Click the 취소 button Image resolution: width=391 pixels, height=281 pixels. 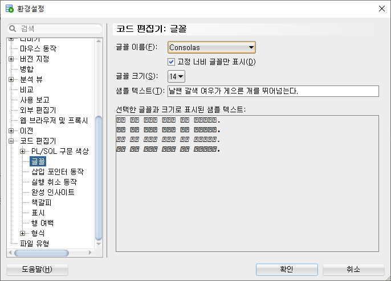353,269
